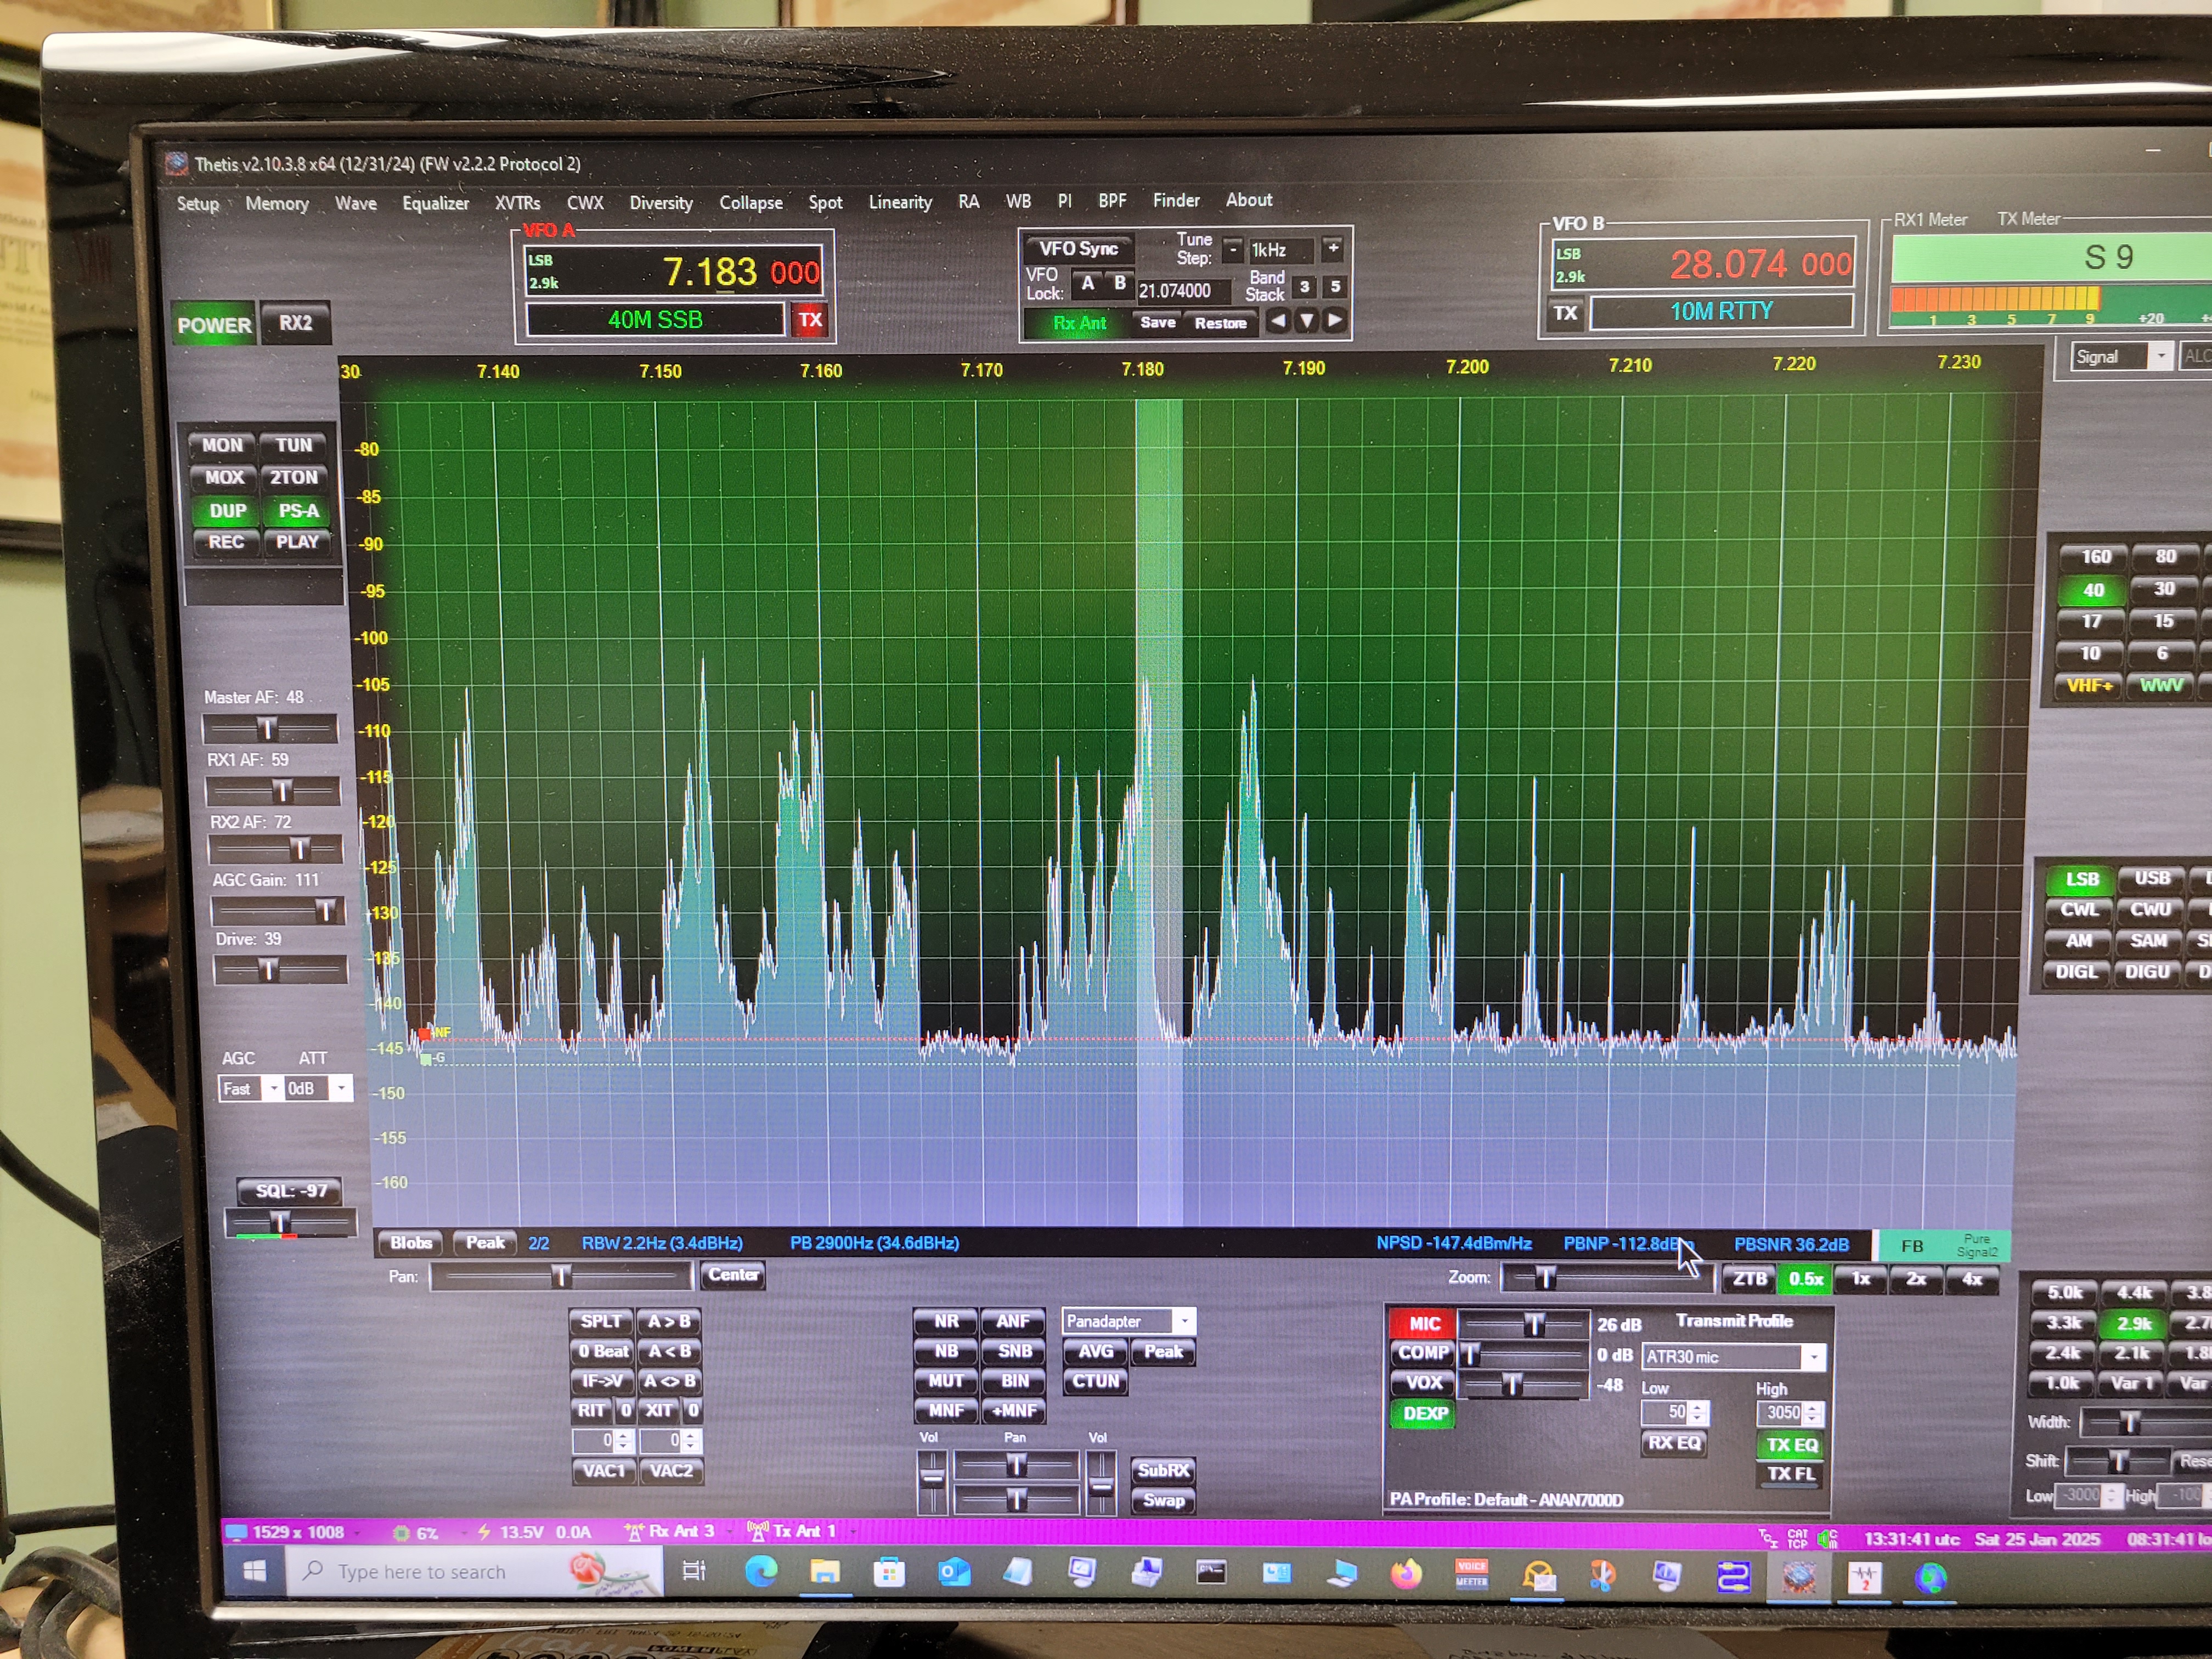Toggle the POWER button

214,325
